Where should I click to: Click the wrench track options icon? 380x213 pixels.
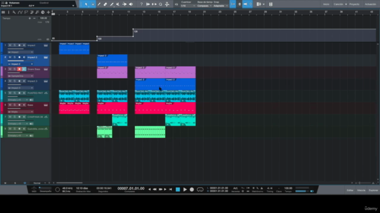tap(14, 12)
